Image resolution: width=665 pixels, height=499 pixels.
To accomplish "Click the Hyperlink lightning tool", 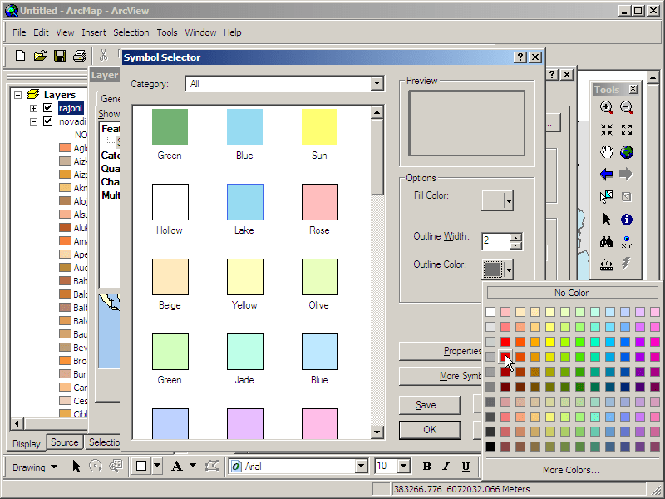I will (626, 264).
